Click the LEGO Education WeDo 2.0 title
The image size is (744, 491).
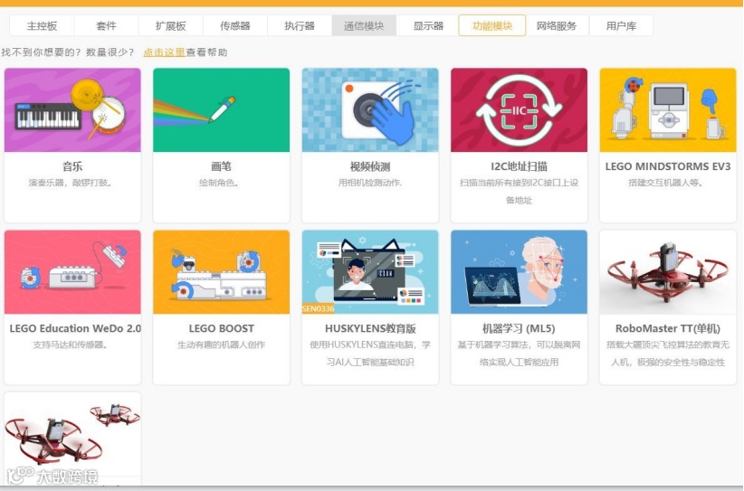tap(75, 328)
